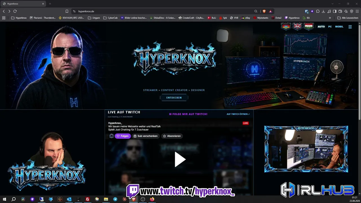
Task: Open the Twitch Hyperknox bookmark
Action: click(292, 18)
